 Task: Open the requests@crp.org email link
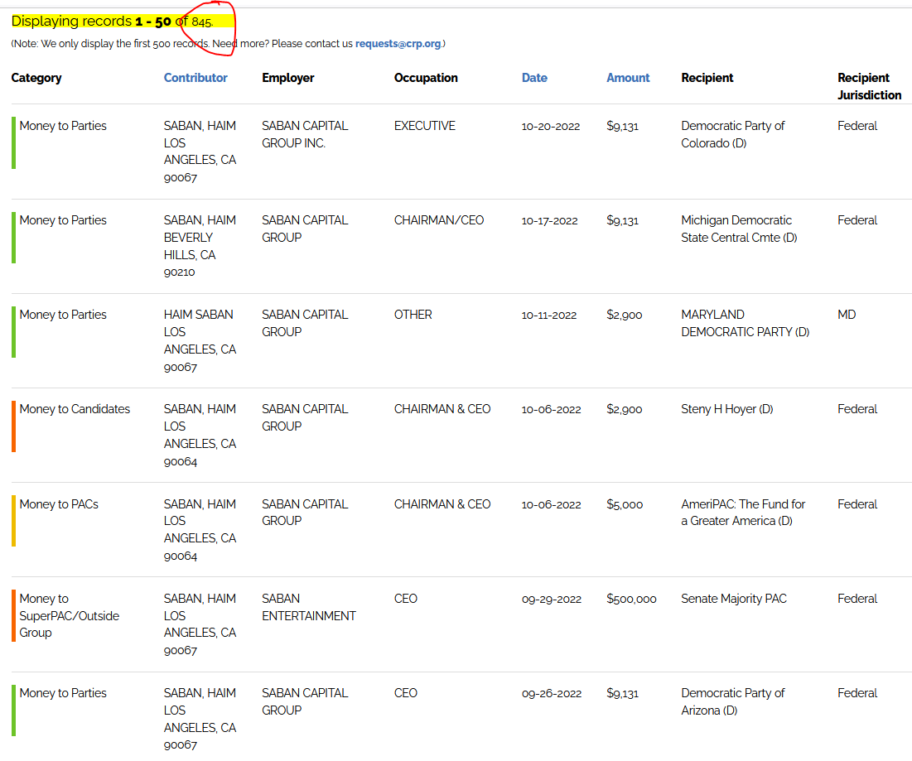[398, 44]
